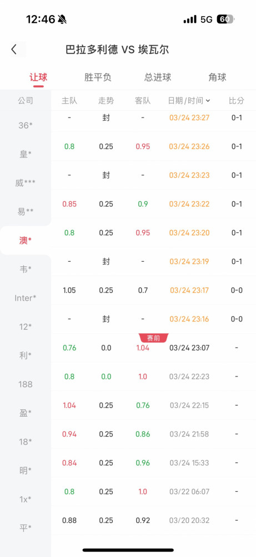Select the 让球 tab
Image resolution: width=256 pixels, height=557 pixels.
(x=38, y=77)
